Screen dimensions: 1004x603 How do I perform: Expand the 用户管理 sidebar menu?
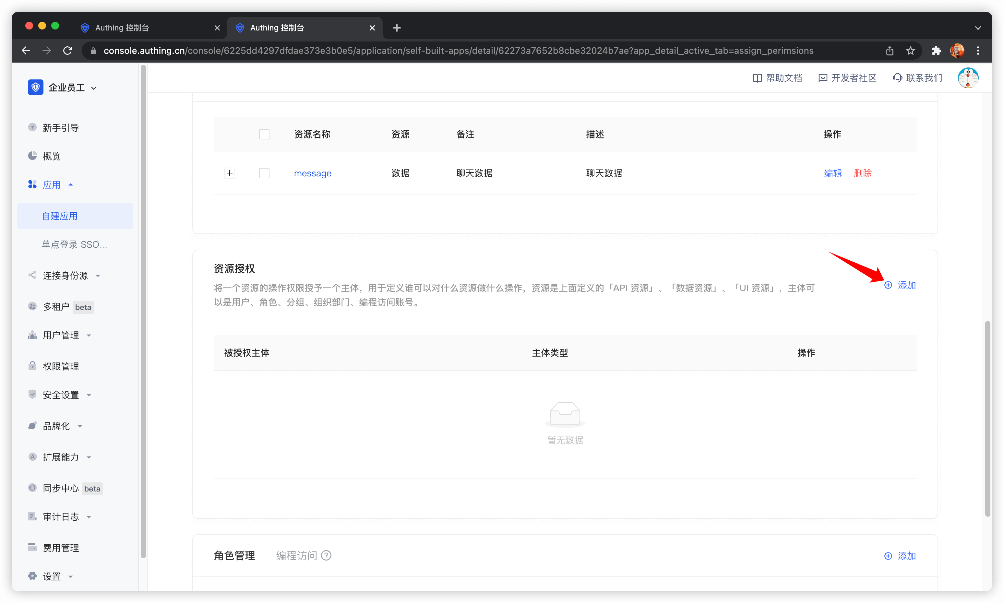click(61, 335)
